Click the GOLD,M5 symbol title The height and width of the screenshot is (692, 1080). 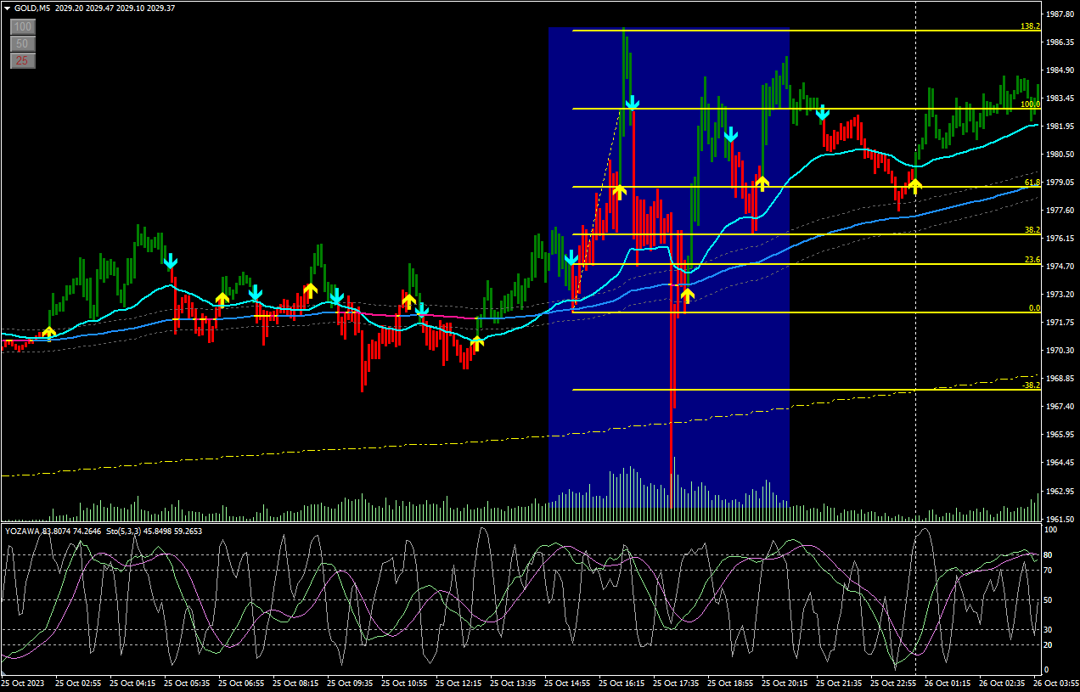pos(31,8)
